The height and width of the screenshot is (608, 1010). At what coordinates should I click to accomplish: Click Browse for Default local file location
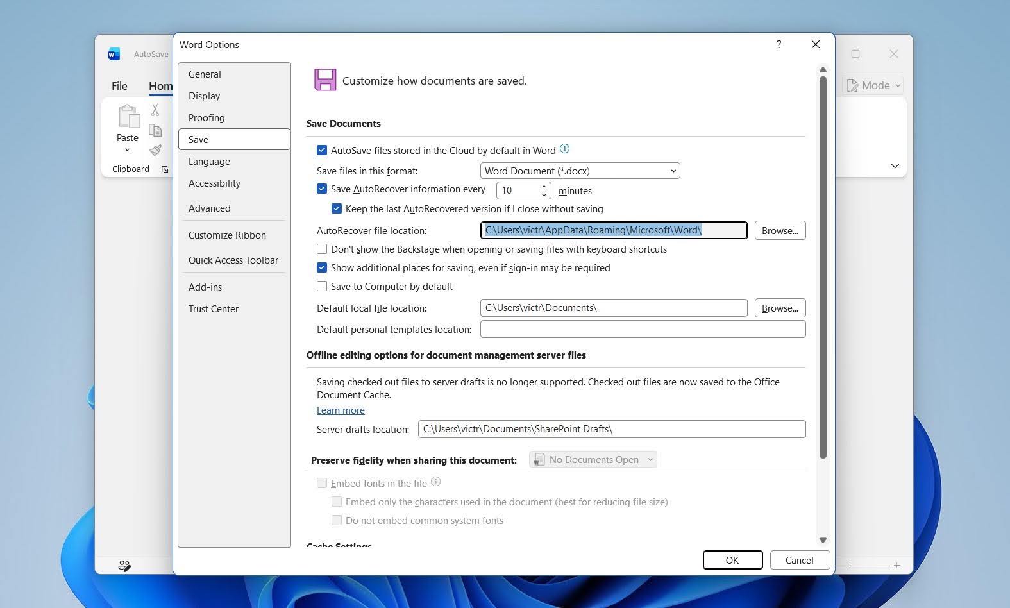point(780,308)
